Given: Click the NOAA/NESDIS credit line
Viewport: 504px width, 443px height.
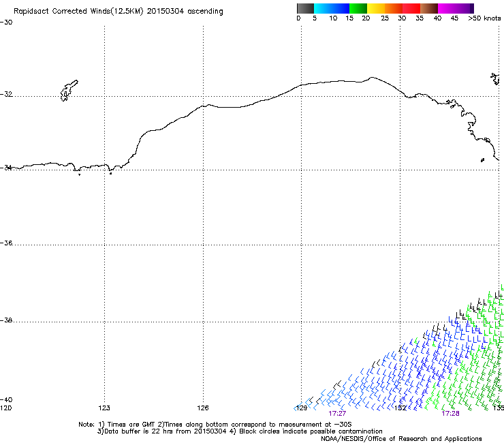Looking at the screenshot, I should click(401, 439).
